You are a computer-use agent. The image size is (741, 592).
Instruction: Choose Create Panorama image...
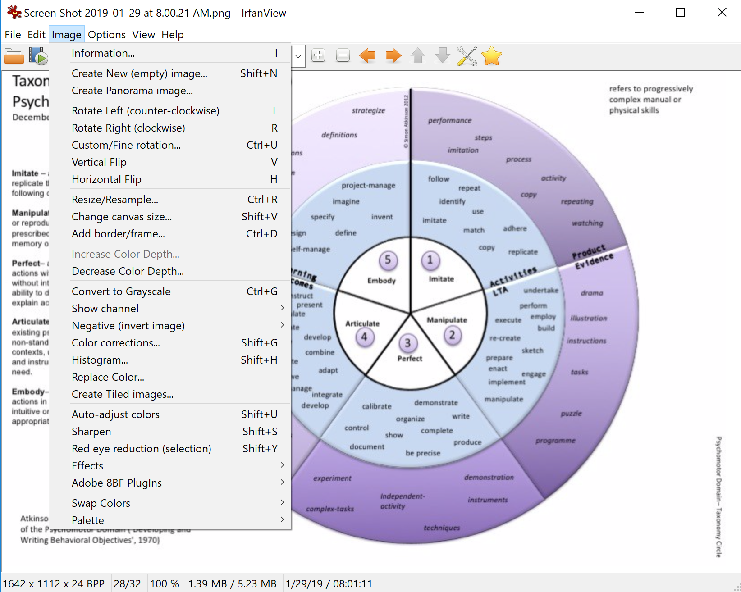click(x=170, y=91)
